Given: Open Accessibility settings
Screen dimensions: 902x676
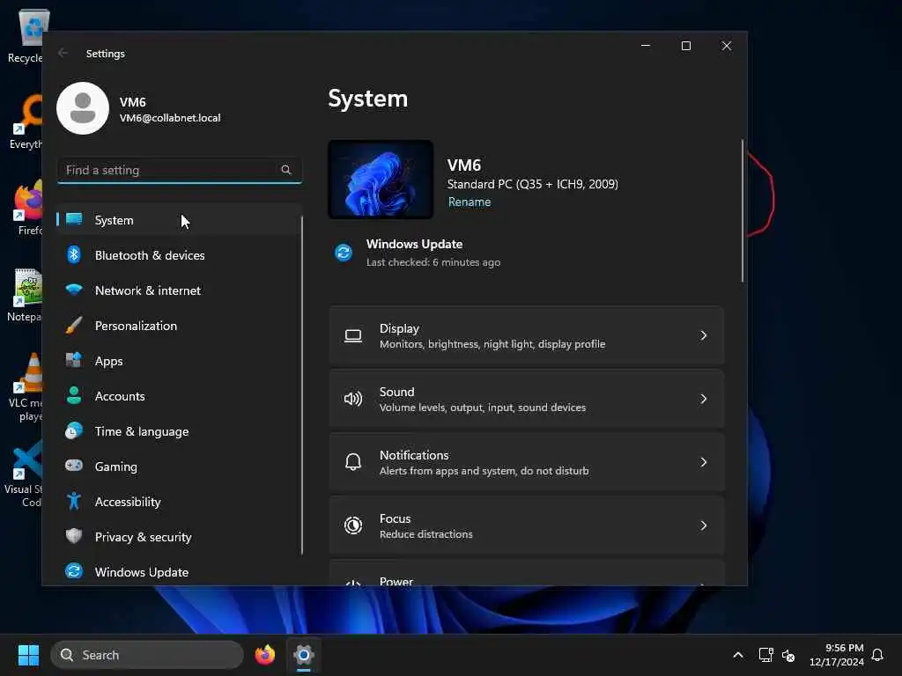Looking at the screenshot, I should tap(179, 501).
